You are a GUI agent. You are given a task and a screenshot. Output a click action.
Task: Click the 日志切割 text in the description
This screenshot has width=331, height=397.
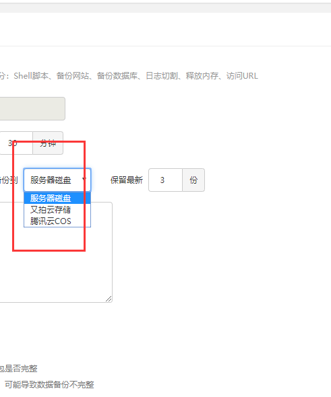click(x=162, y=76)
